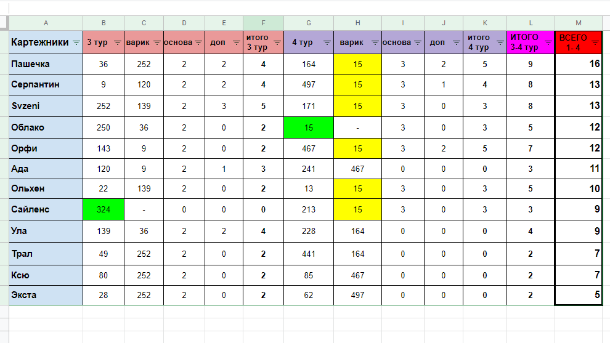Select 85 in Ксю row
Viewport: 610px width, 343px height.
309,275
